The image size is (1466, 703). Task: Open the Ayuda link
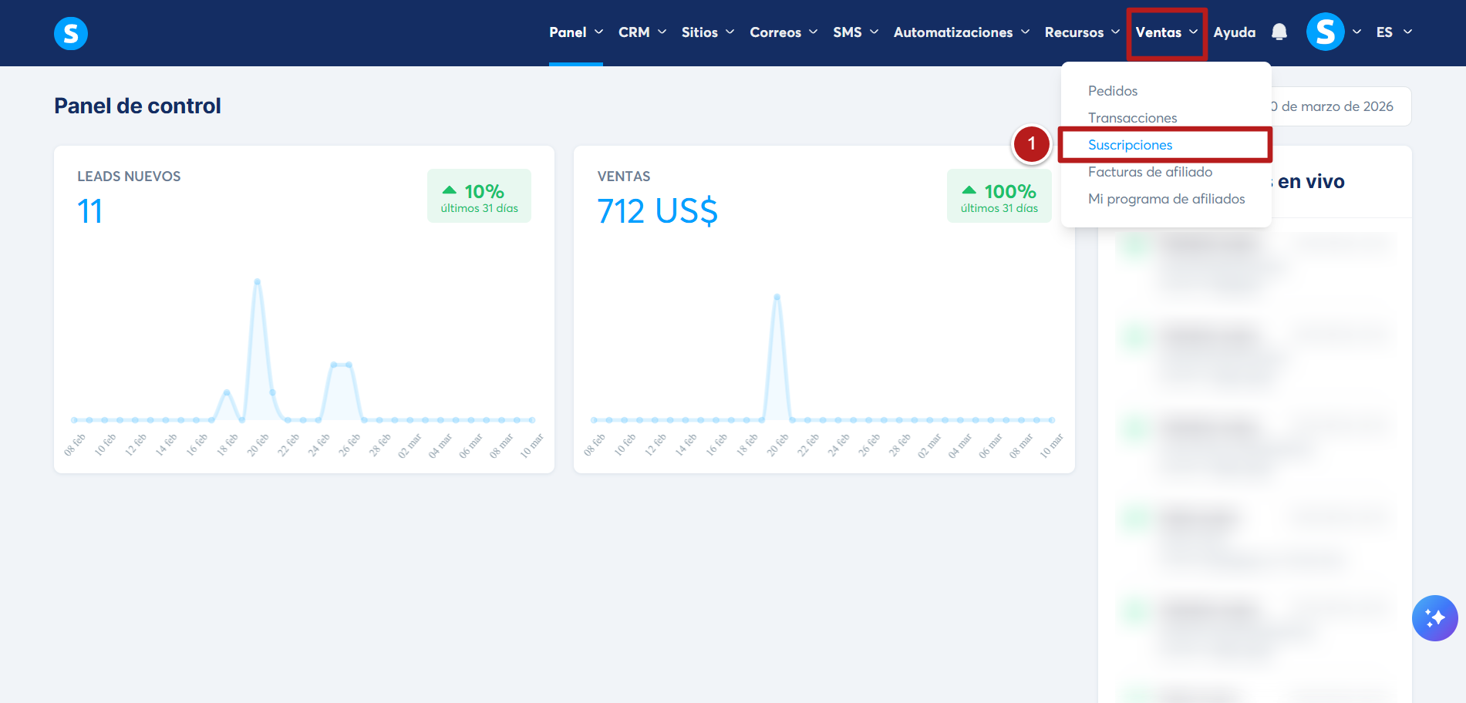1234,32
